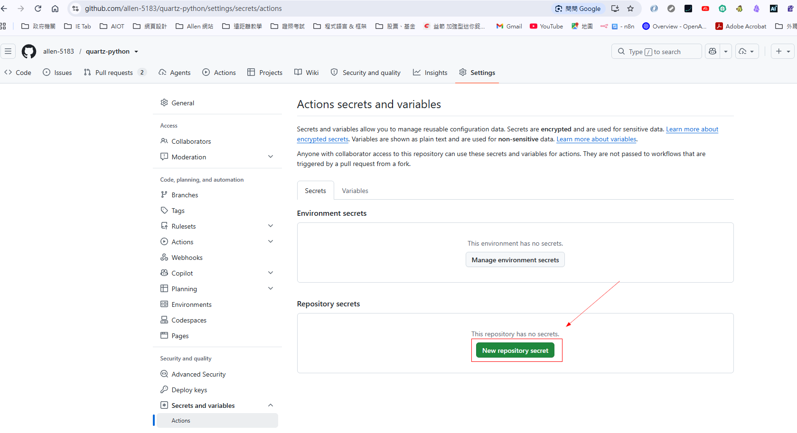Click the Google Lens search chip
The height and width of the screenshot is (433, 797).
click(578, 9)
